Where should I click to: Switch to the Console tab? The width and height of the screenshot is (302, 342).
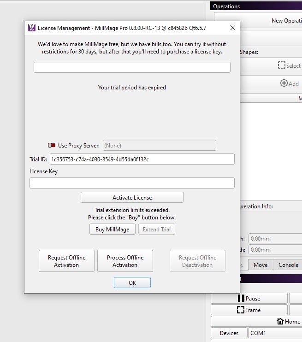pyautogui.click(x=288, y=265)
